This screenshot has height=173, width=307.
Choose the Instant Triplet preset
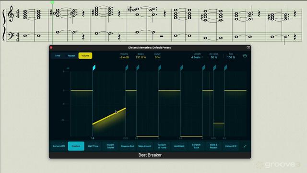click(110, 146)
